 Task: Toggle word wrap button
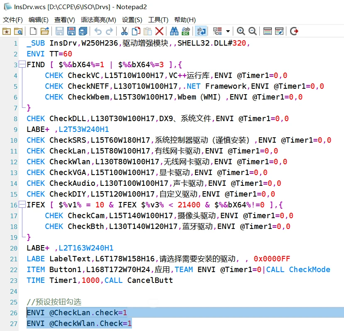201,32
